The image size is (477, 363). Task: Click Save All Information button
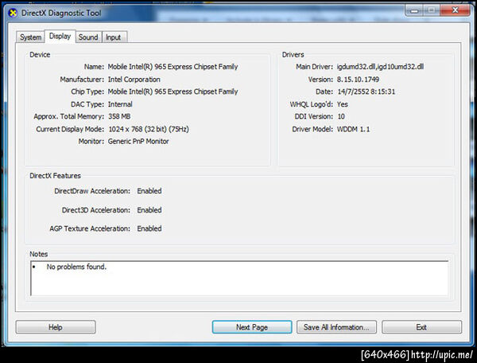[336, 327]
